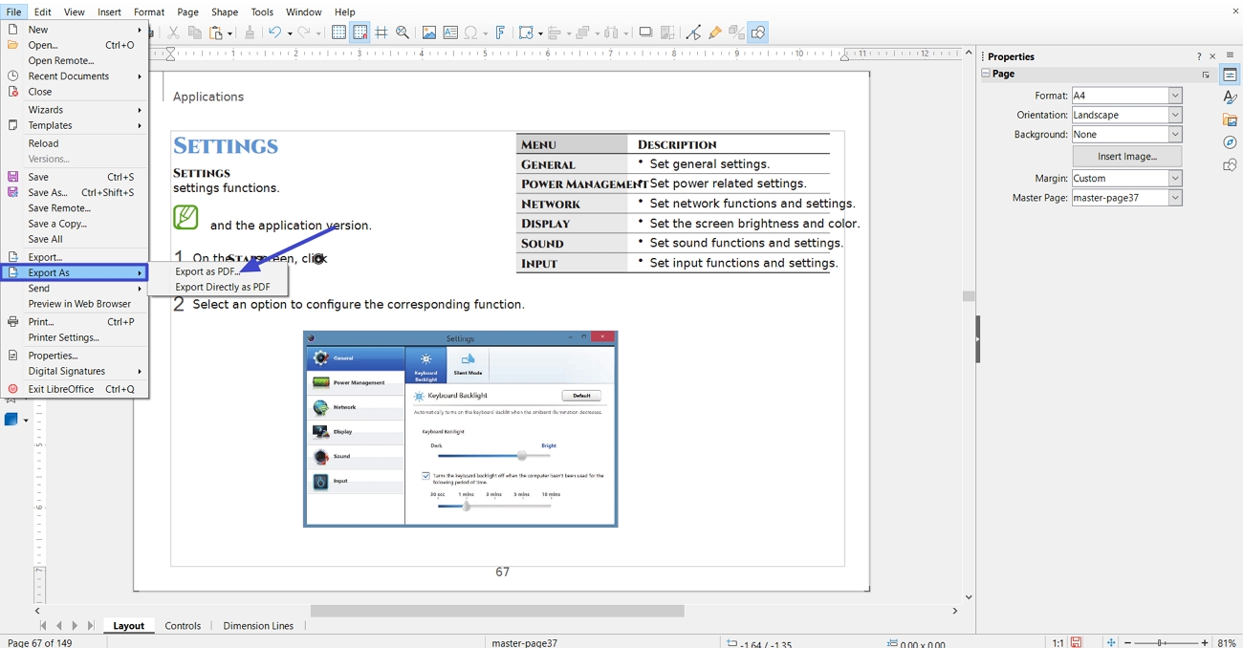The image size is (1243, 648).
Task: Click the Undo arrow icon
Action: 274,32
